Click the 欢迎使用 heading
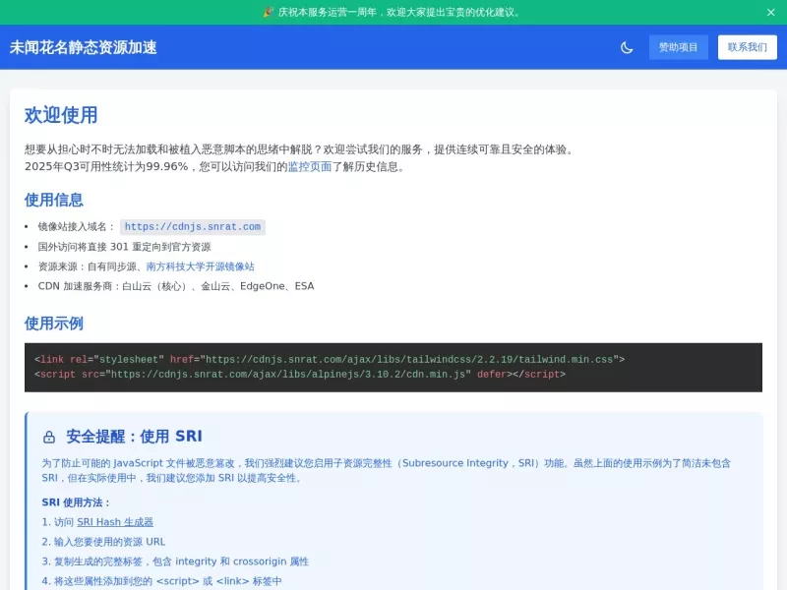Viewport: 787px width, 590px height. [61, 115]
